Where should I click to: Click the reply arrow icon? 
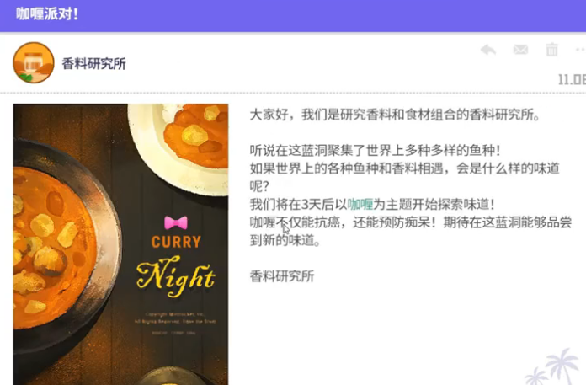click(x=488, y=50)
